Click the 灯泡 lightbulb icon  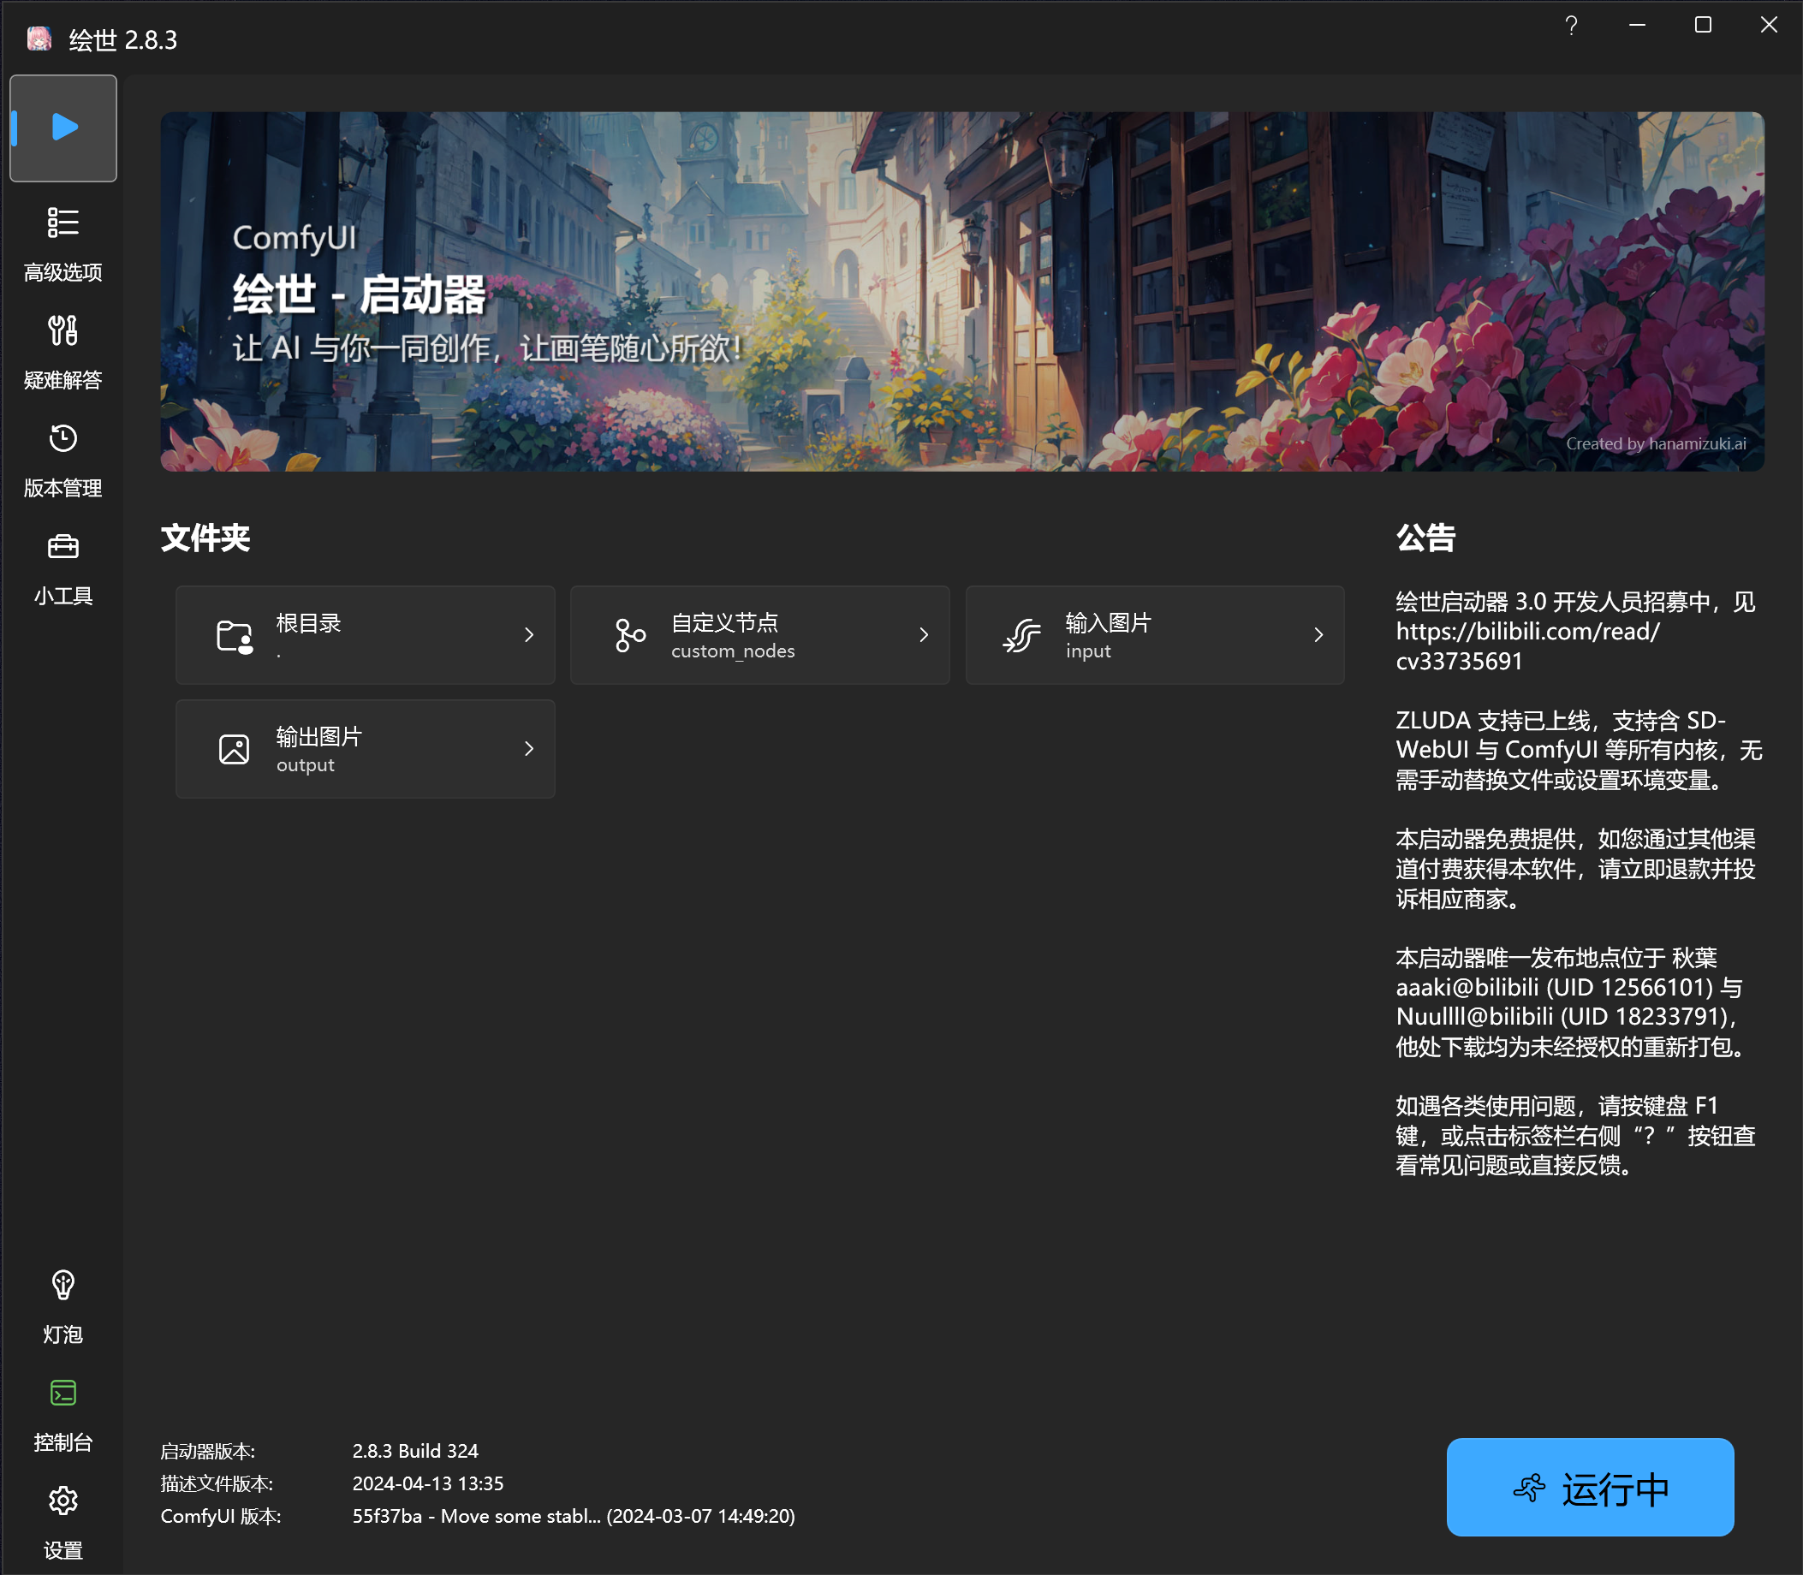coord(62,1285)
